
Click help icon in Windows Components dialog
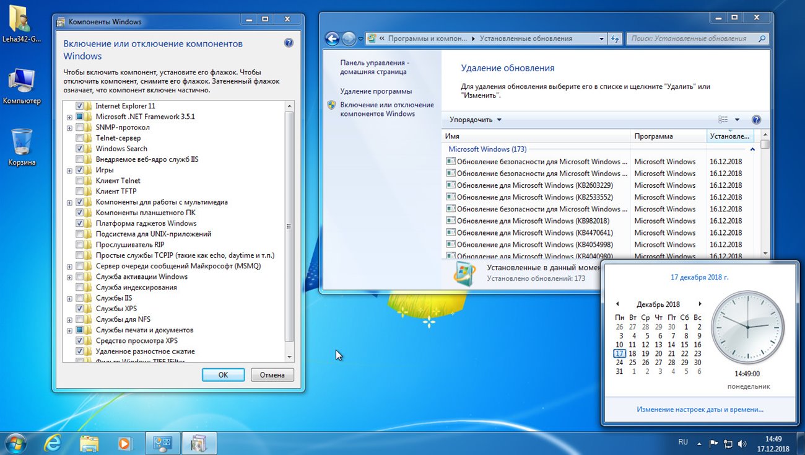click(289, 43)
